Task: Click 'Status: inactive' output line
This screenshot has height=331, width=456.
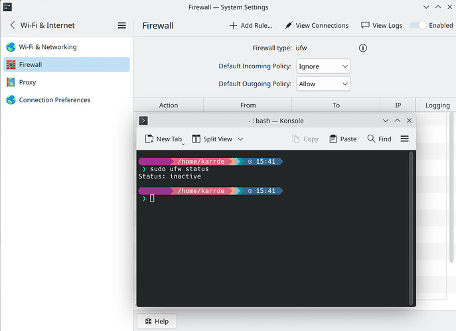Action: pyautogui.click(x=169, y=176)
